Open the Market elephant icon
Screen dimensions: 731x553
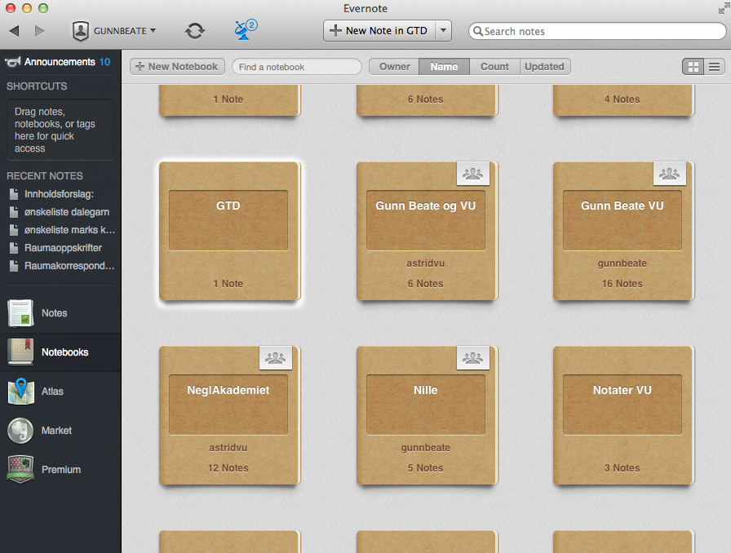click(x=21, y=431)
